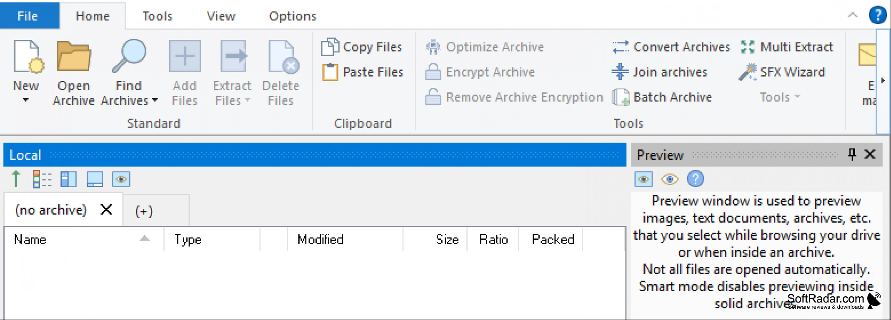
Task: Toggle smart preview mode eye icon
Action: click(x=670, y=179)
